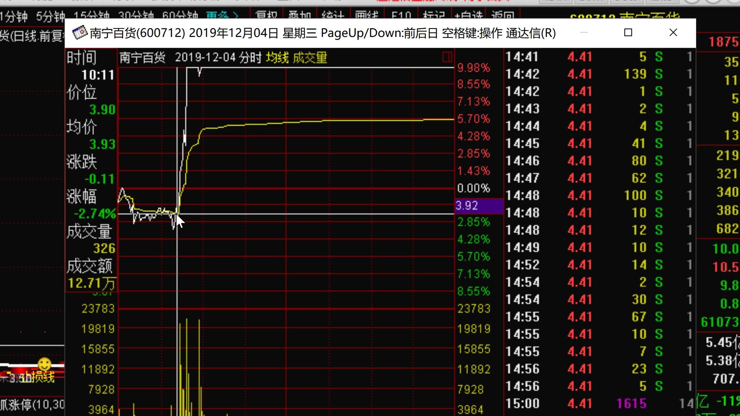Click 1875 value in background quote panel
The height and width of the screenshot is (416, 740).
723,42
